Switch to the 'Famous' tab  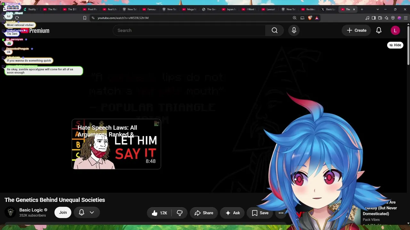click(149, 9)
